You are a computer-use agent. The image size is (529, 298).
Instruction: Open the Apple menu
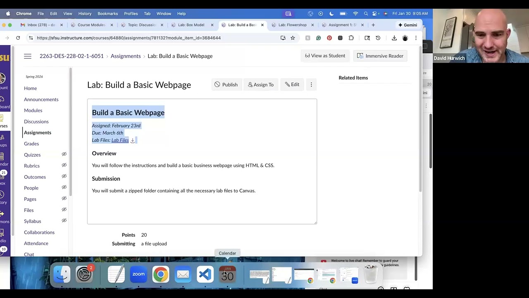pos(8,14)
